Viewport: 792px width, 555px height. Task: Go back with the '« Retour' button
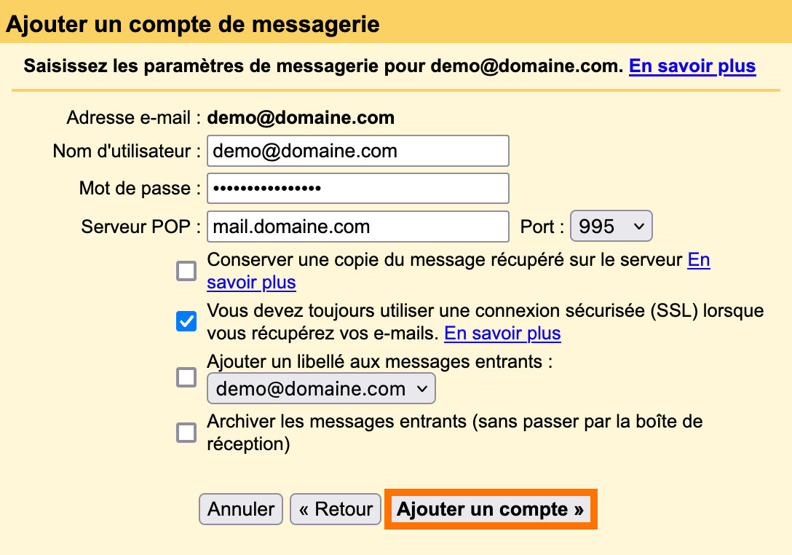[x=336, y=509]
